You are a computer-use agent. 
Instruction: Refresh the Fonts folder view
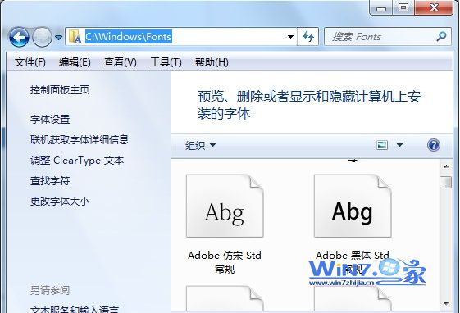click(x=308, y=37)
